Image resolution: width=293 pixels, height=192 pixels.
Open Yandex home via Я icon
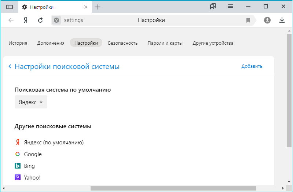point(26,20)
